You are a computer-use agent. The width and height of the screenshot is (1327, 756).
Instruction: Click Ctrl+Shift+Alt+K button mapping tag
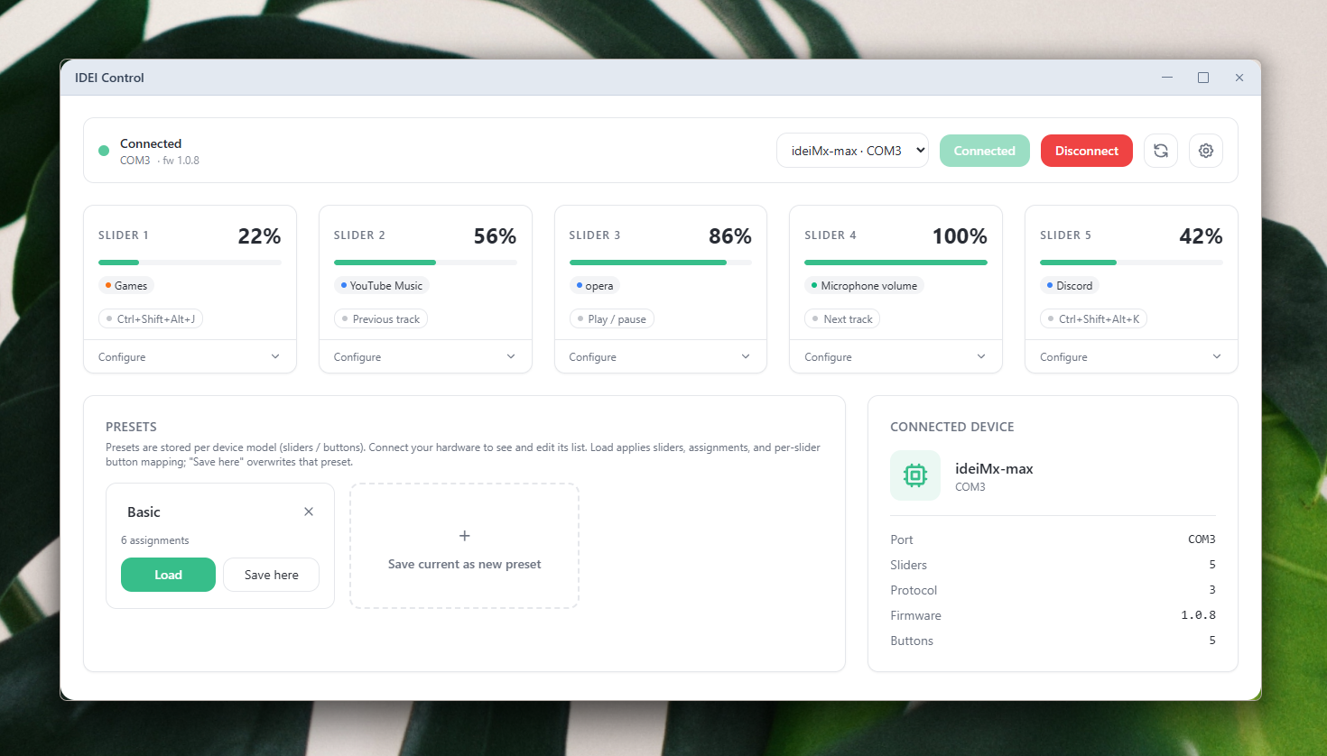point(1093,319)
